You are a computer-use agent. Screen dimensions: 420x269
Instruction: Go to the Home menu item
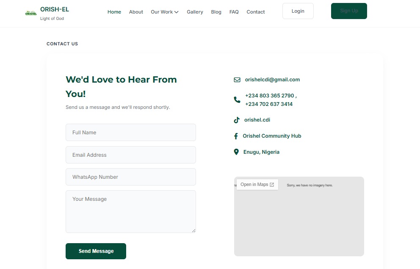point(114,12)
